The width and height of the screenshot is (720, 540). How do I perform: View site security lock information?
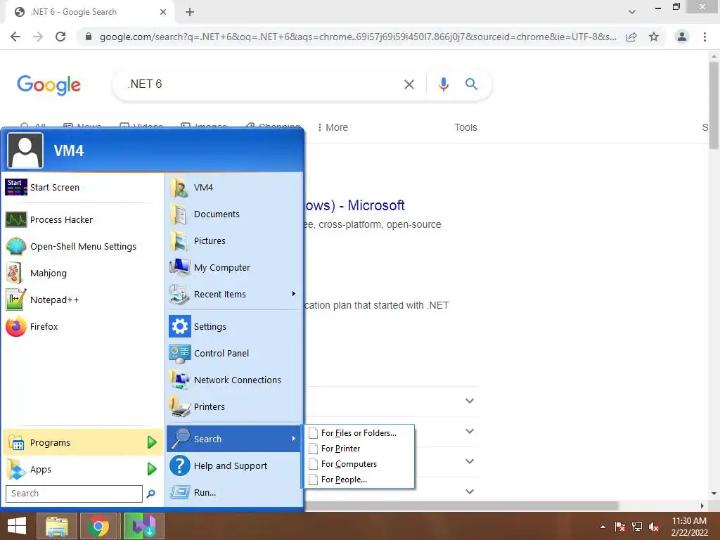(89, 37)
